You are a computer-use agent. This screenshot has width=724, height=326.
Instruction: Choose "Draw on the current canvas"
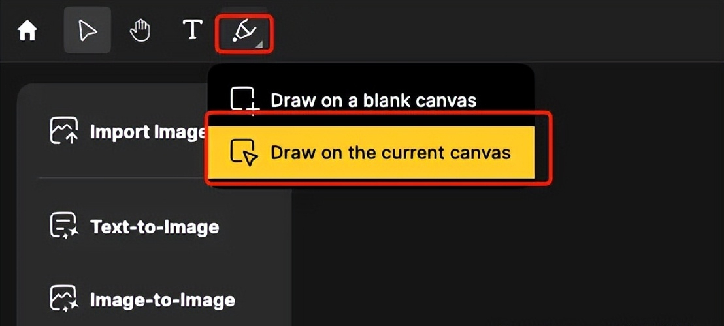click(390, 153)
